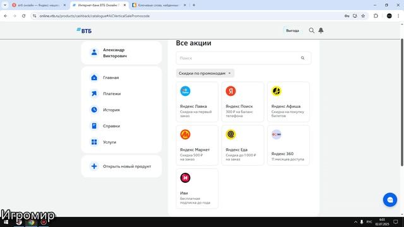Click the Яндекс Еда logo
The height and width of the screenshot is (227, 404).
coord(231,134)
